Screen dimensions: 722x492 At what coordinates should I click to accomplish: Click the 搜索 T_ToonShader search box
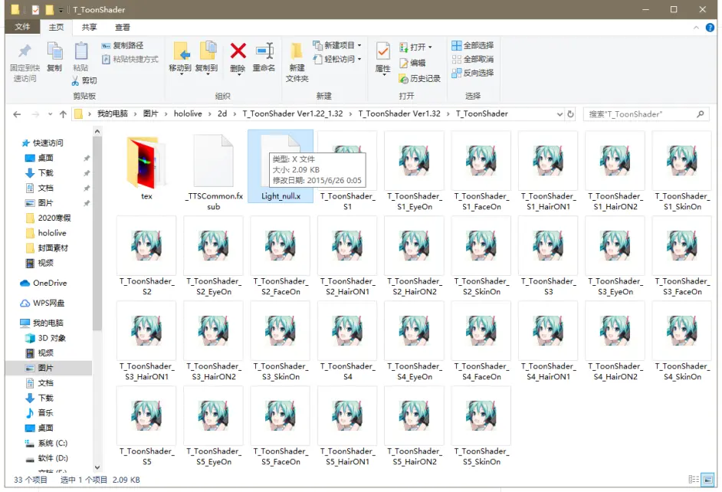pos(645,114)
